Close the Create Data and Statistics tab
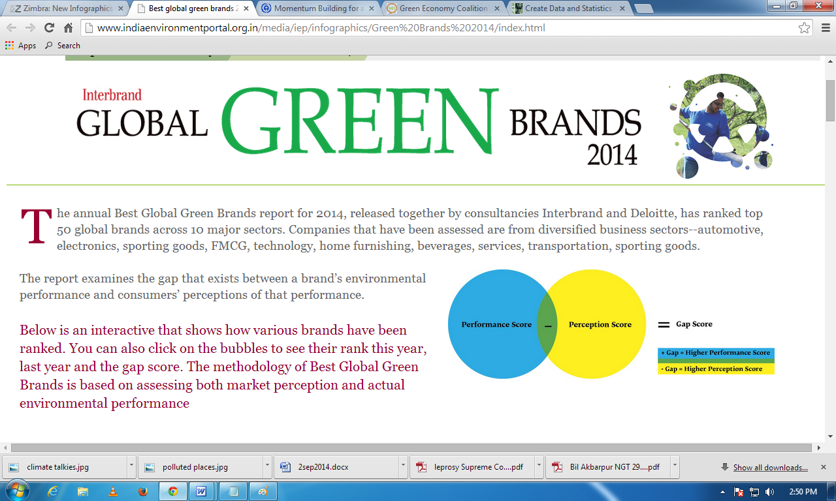 pos(622,9)
